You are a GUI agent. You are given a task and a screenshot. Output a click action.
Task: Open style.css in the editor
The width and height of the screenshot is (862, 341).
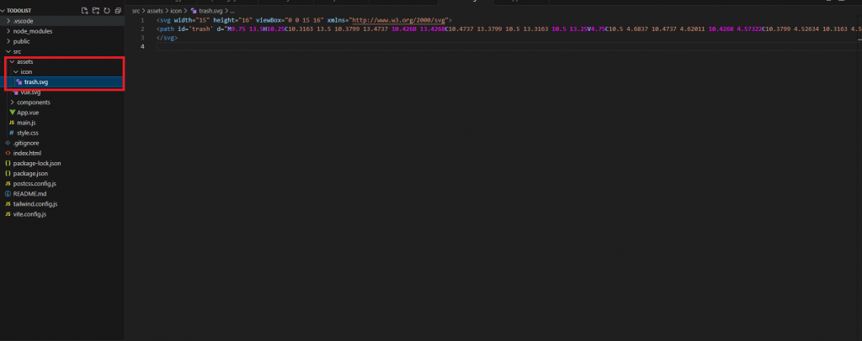tap(28, 133)
